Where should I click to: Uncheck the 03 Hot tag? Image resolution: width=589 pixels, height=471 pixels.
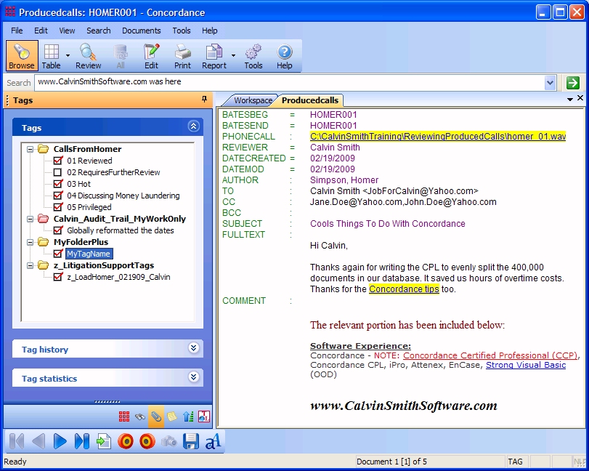point(58,184)
